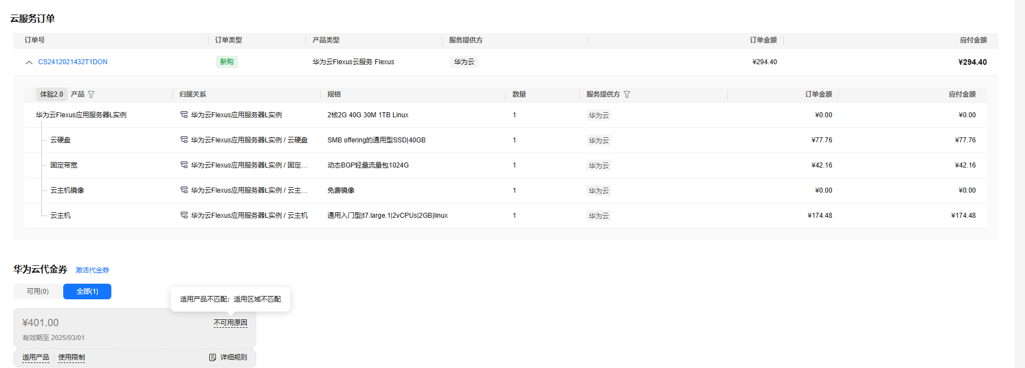Viewport: 1025px width, 368px height.
Task: Click the 新购 order type tag
Action: pos(227,62)
